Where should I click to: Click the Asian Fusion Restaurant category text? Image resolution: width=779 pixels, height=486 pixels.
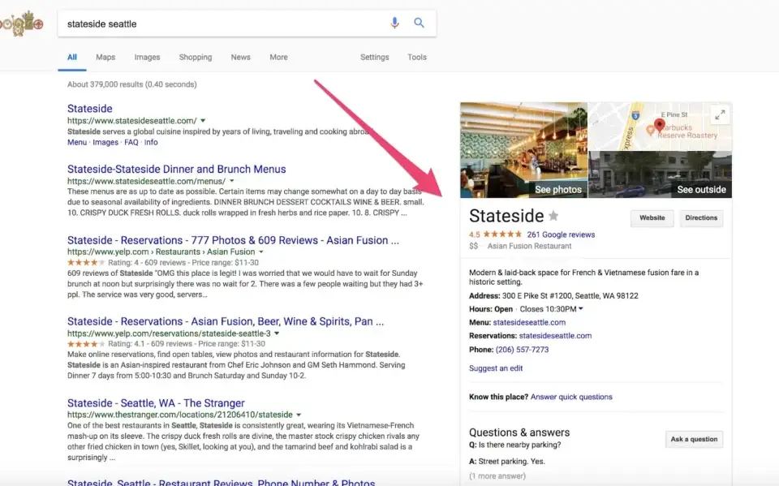click(530, 246)
